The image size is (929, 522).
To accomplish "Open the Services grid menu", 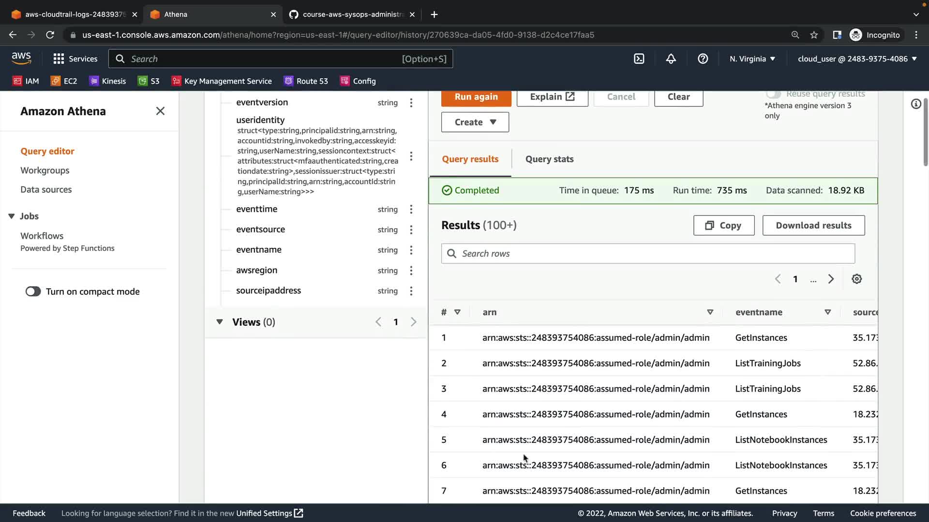I will point(59,59).
